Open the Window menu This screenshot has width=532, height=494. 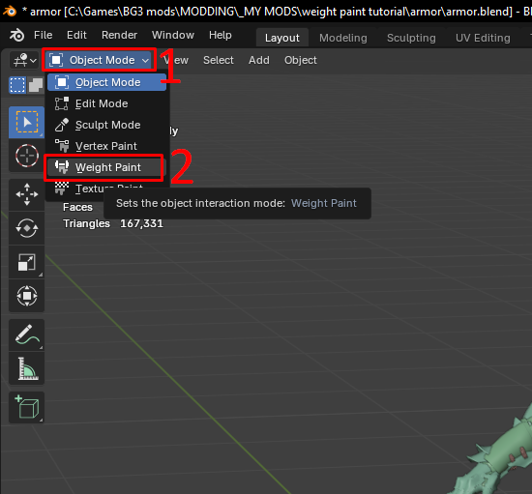tap(173, 35)
